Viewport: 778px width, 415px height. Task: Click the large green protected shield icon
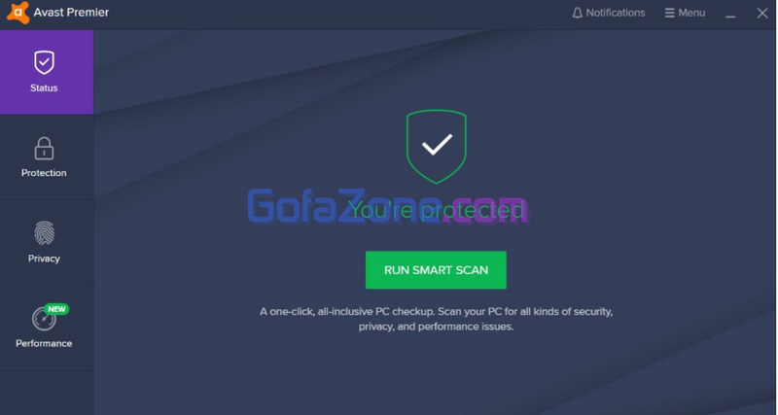point(436,147)
